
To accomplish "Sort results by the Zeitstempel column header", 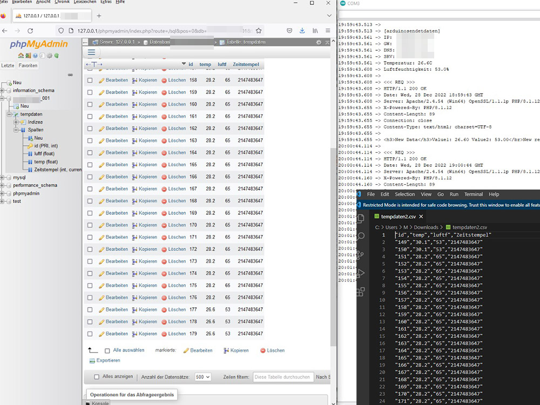I will (246, 64).
